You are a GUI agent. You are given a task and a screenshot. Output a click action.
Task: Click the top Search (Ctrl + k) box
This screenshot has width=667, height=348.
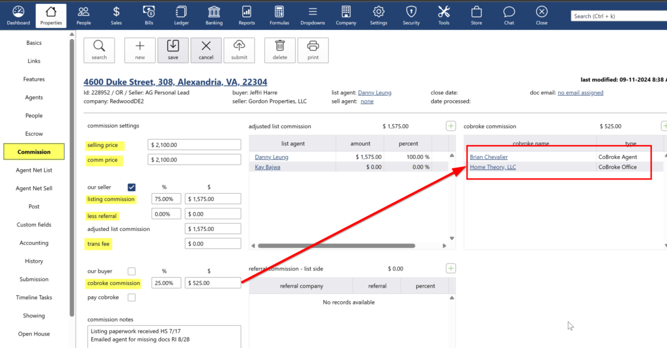619,16
